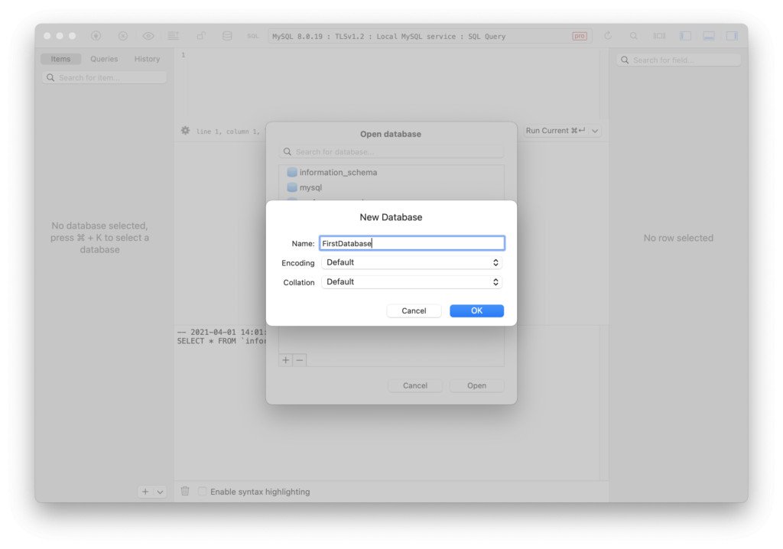This screenshot has height=549, width=783.
Task: Click the circled X disconnect icon in toolbar
Action: [x=122, y=36]
